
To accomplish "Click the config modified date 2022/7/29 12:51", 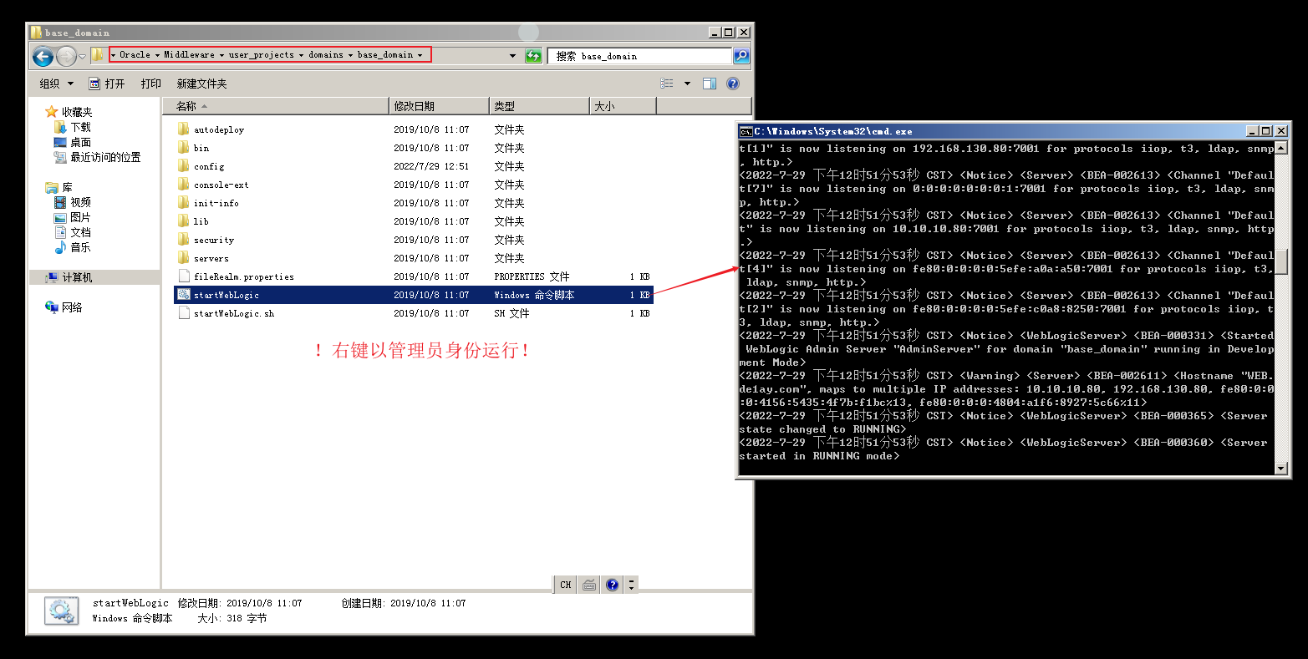I will 431,166.
